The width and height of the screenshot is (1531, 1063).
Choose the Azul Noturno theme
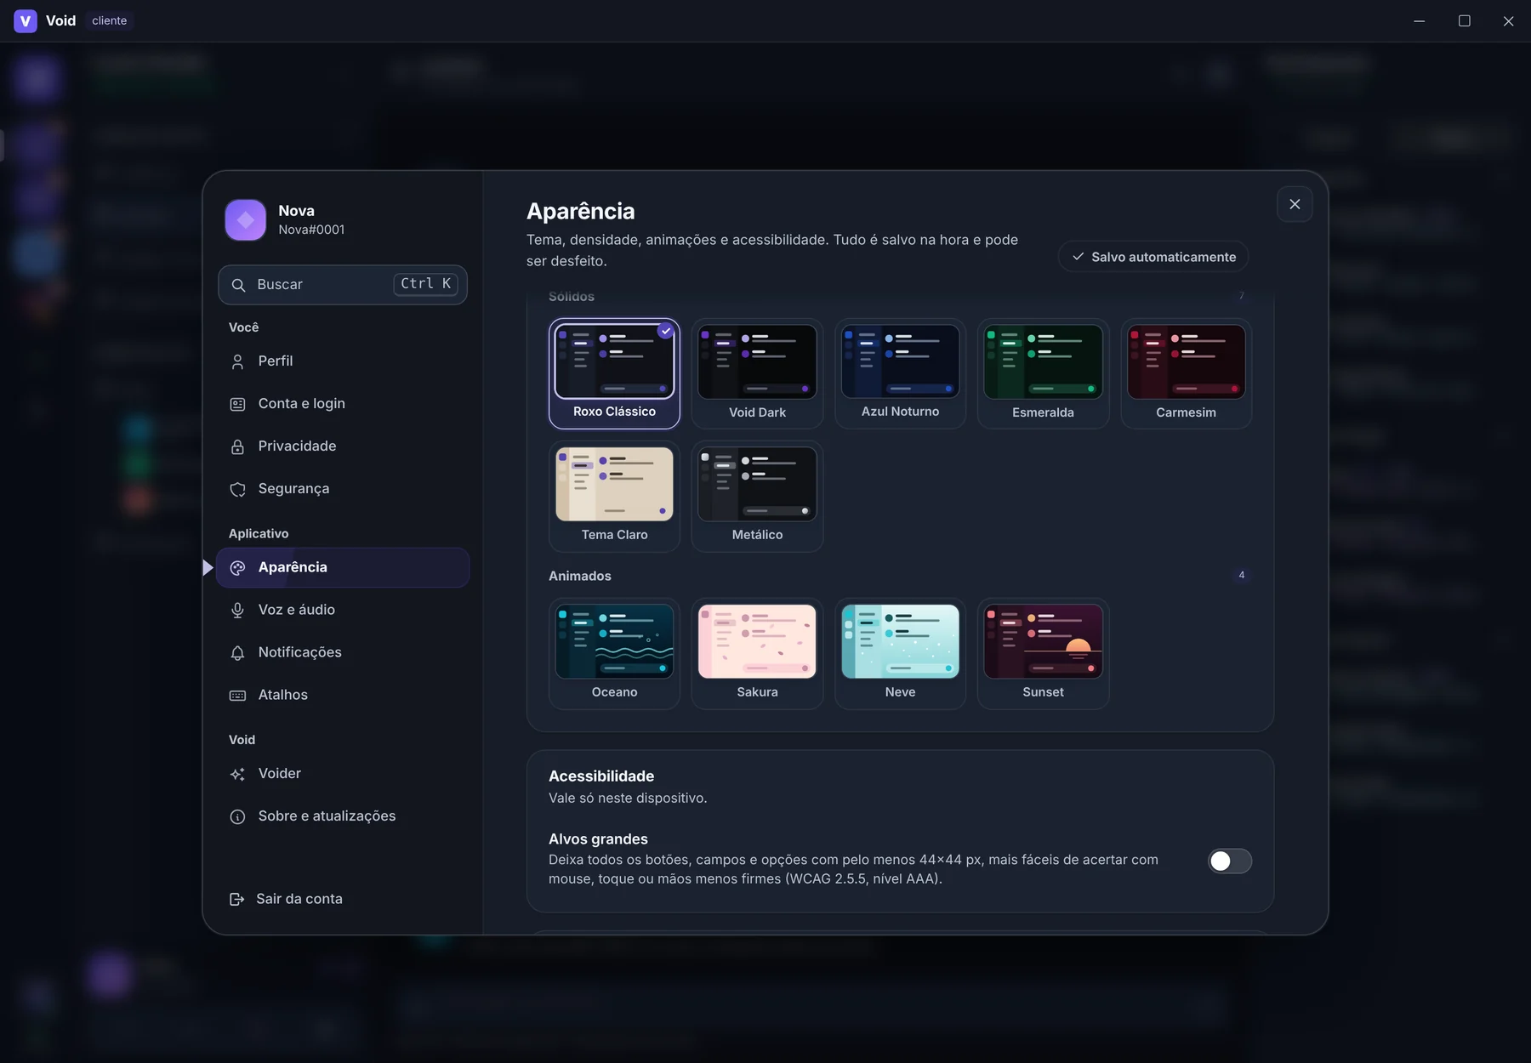[900, 373]
